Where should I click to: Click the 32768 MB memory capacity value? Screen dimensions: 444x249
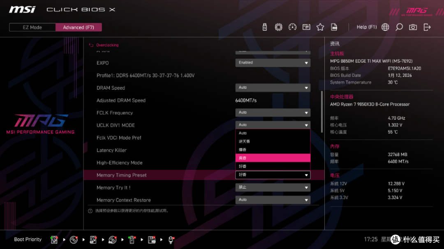click(x=397, y=155)
